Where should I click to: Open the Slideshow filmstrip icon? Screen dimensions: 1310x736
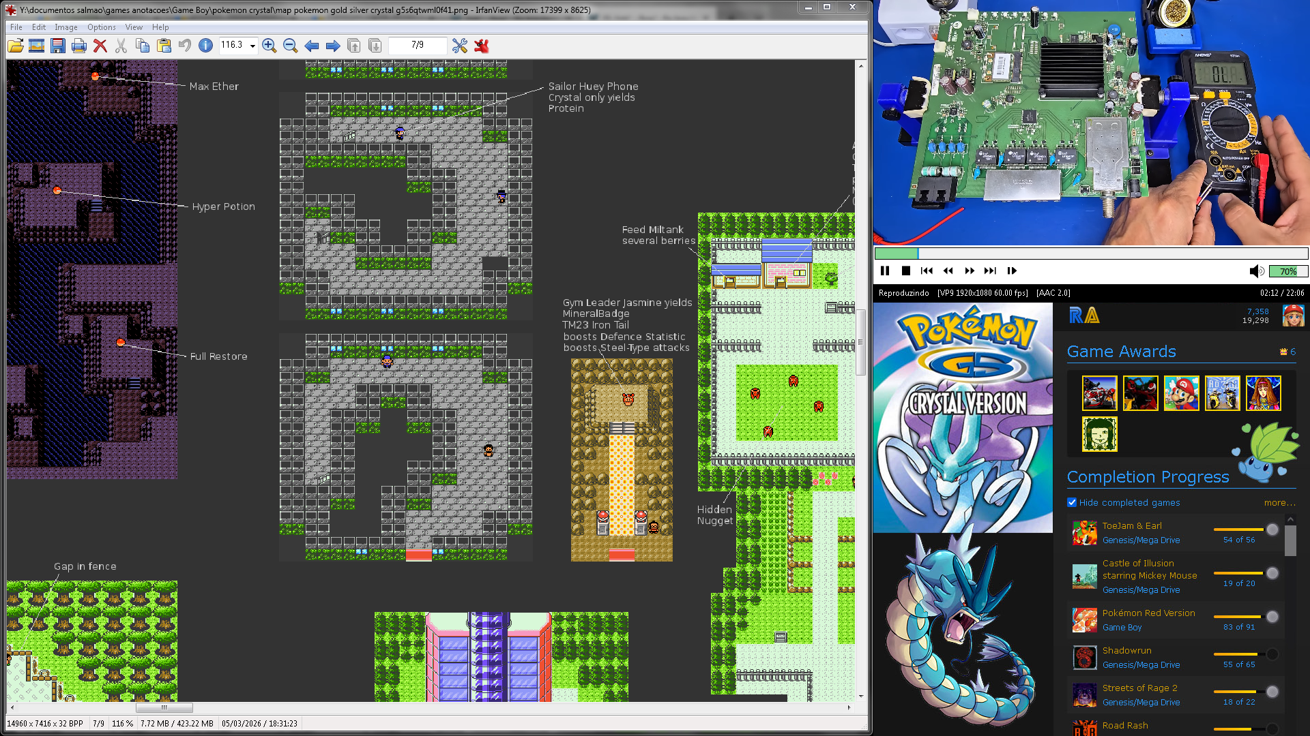pos(36,46)
